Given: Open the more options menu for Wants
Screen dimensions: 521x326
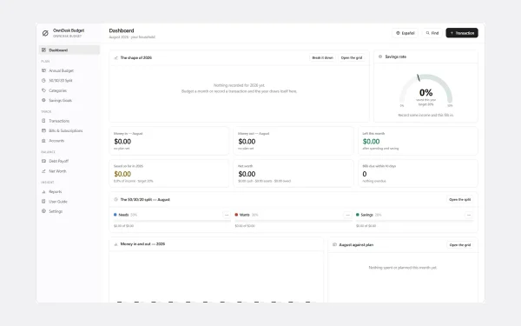Looking at the screenshot, I should pos(347,215).
